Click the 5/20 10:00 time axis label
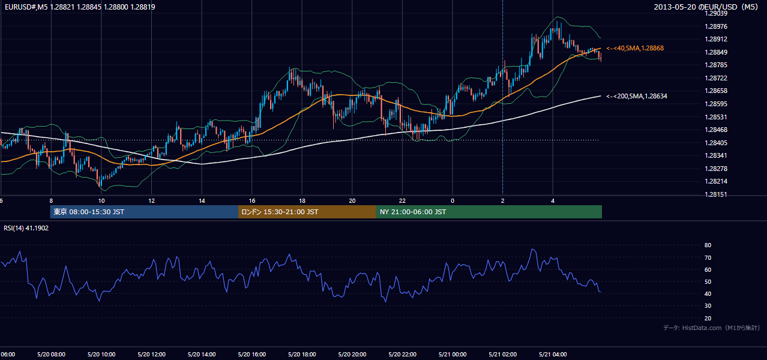The width and height of the screenshot is (767, 360). coord(101,355)
